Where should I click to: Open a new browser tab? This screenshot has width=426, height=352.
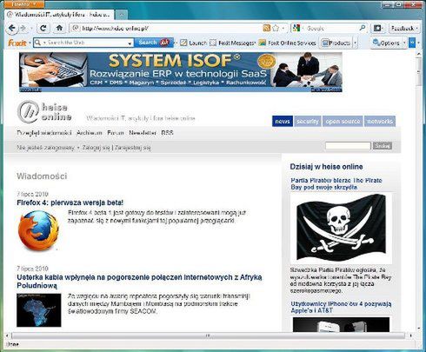[x=122, y=15]
